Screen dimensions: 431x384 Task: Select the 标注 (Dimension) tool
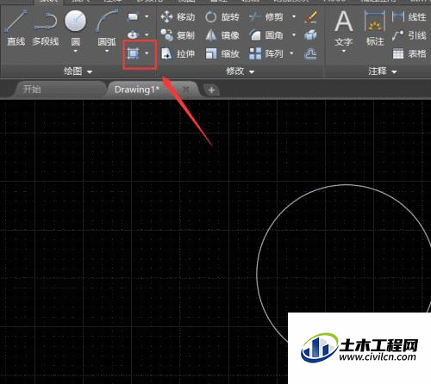(x=375, y=28)
